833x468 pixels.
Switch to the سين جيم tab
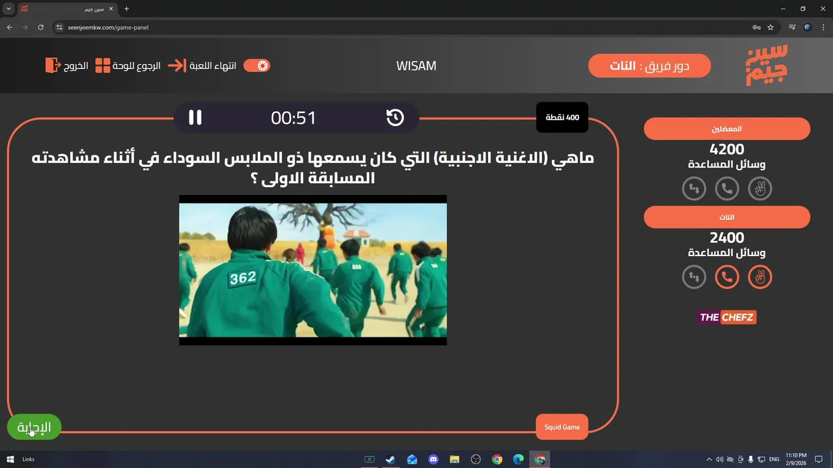[66, 9]
